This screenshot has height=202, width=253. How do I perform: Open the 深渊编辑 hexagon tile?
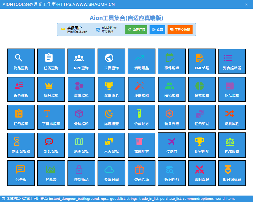(x=81, y=89)
